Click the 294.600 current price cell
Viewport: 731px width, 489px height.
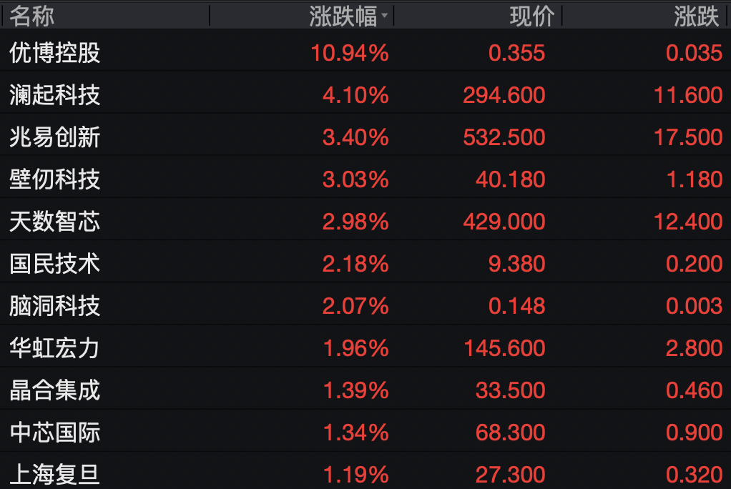pos(504,95)
